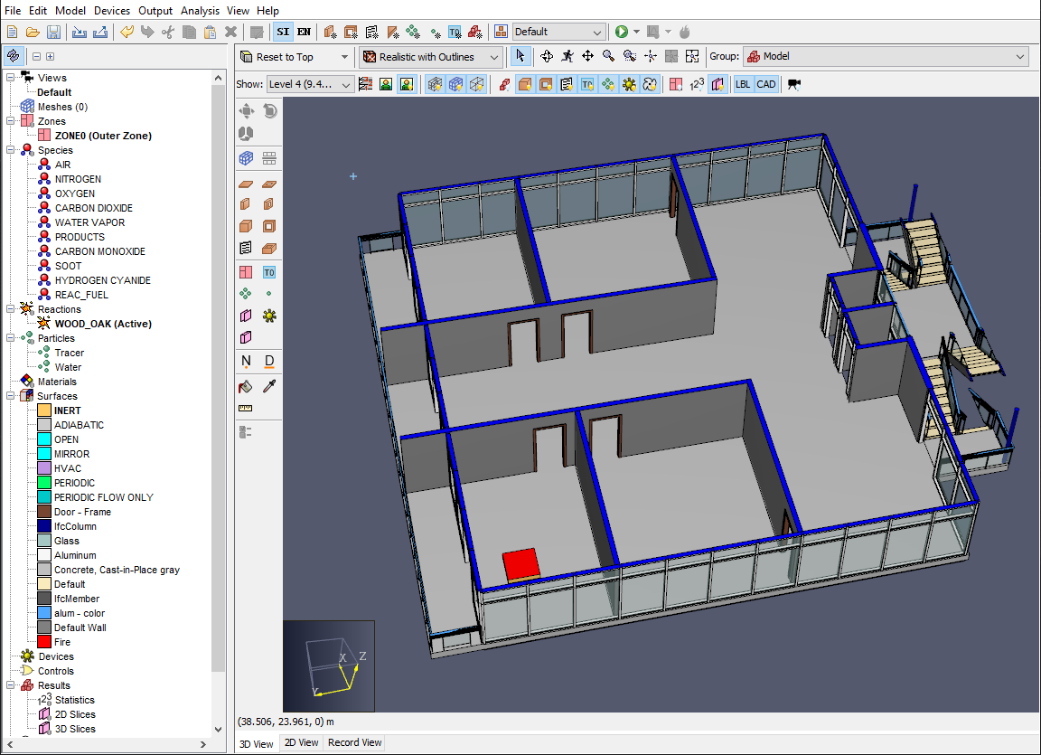The image size is (1041, 755).
Task: Toggle show holes filter
Action: point(546,84)
